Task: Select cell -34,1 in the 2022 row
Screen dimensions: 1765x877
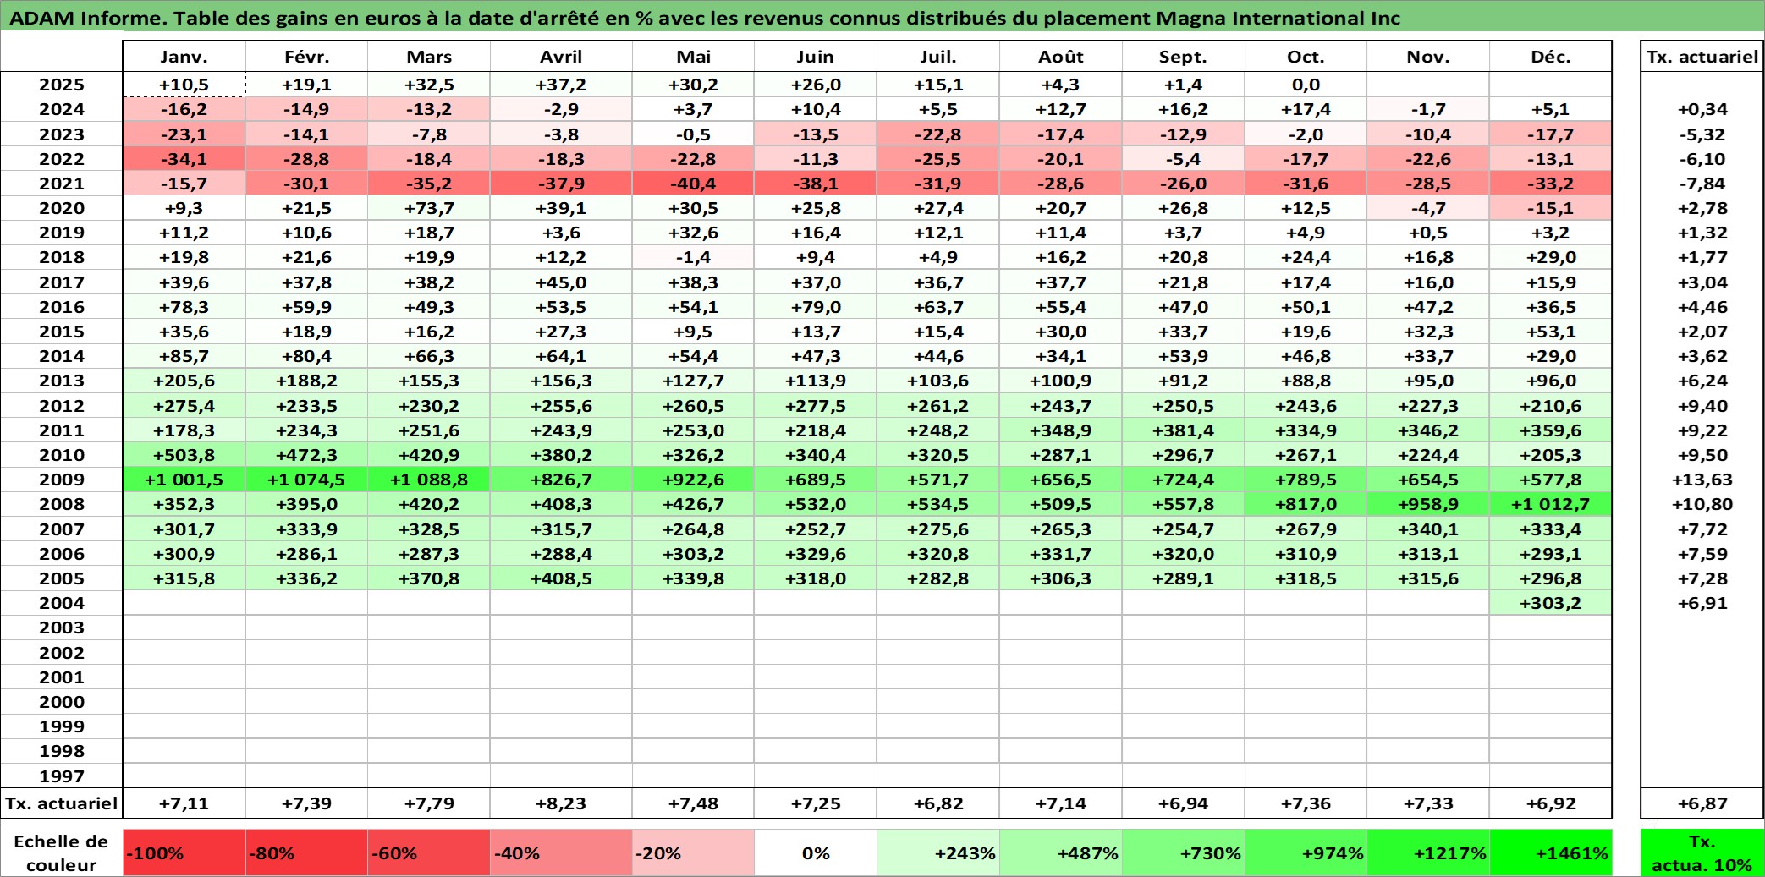Action: click(x=184, y=159)
